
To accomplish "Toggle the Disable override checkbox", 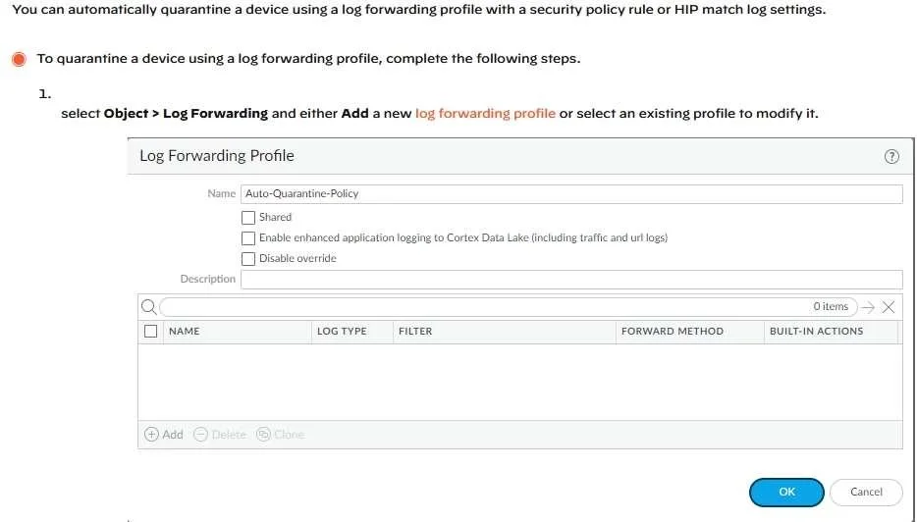I will coord(248,258).
